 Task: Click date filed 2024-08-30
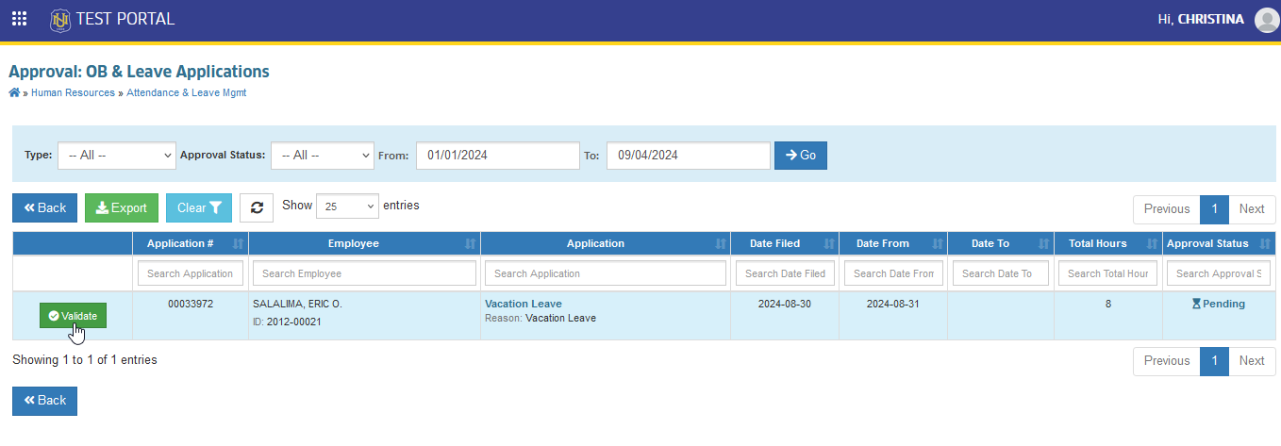point(785,304)
